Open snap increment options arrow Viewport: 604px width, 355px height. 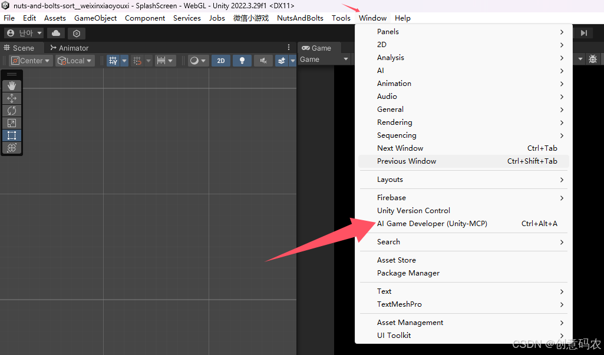(x=171, y=61)
